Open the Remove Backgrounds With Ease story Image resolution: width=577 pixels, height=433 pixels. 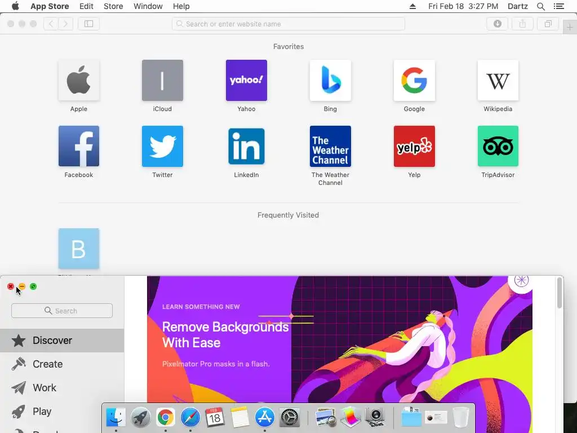(x=339, y=339)
